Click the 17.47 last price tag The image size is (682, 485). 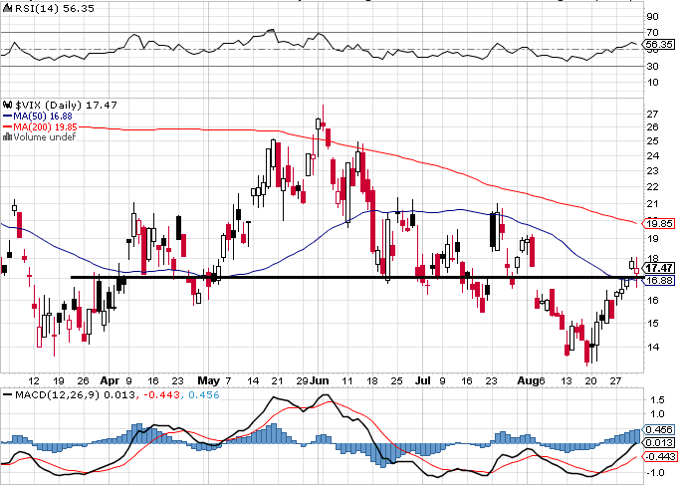pyautogui.click(x=659, y=268)
